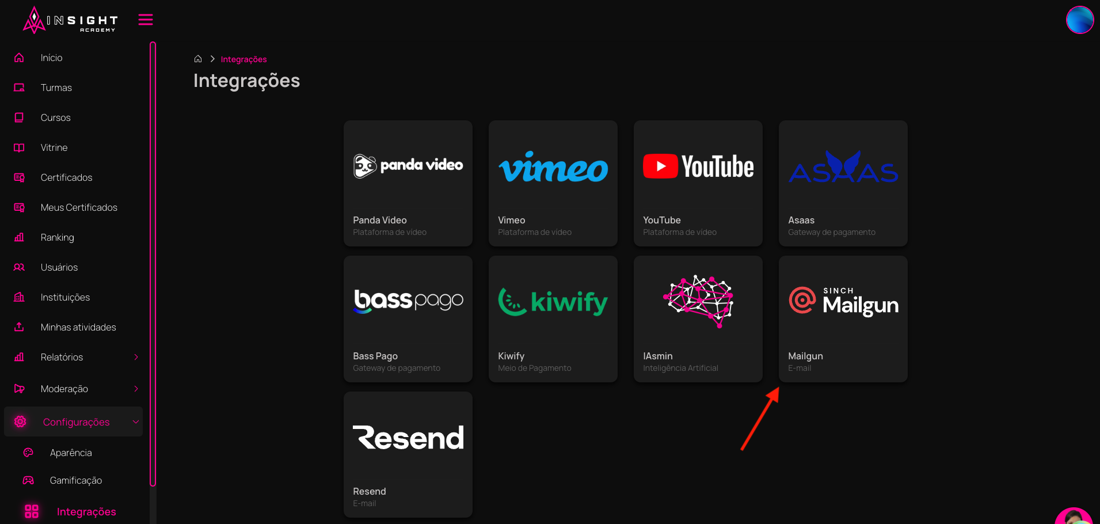The image size is (1100, 524).
Task: Click the Vitrine book icon
Action: (x=19, y=147)
